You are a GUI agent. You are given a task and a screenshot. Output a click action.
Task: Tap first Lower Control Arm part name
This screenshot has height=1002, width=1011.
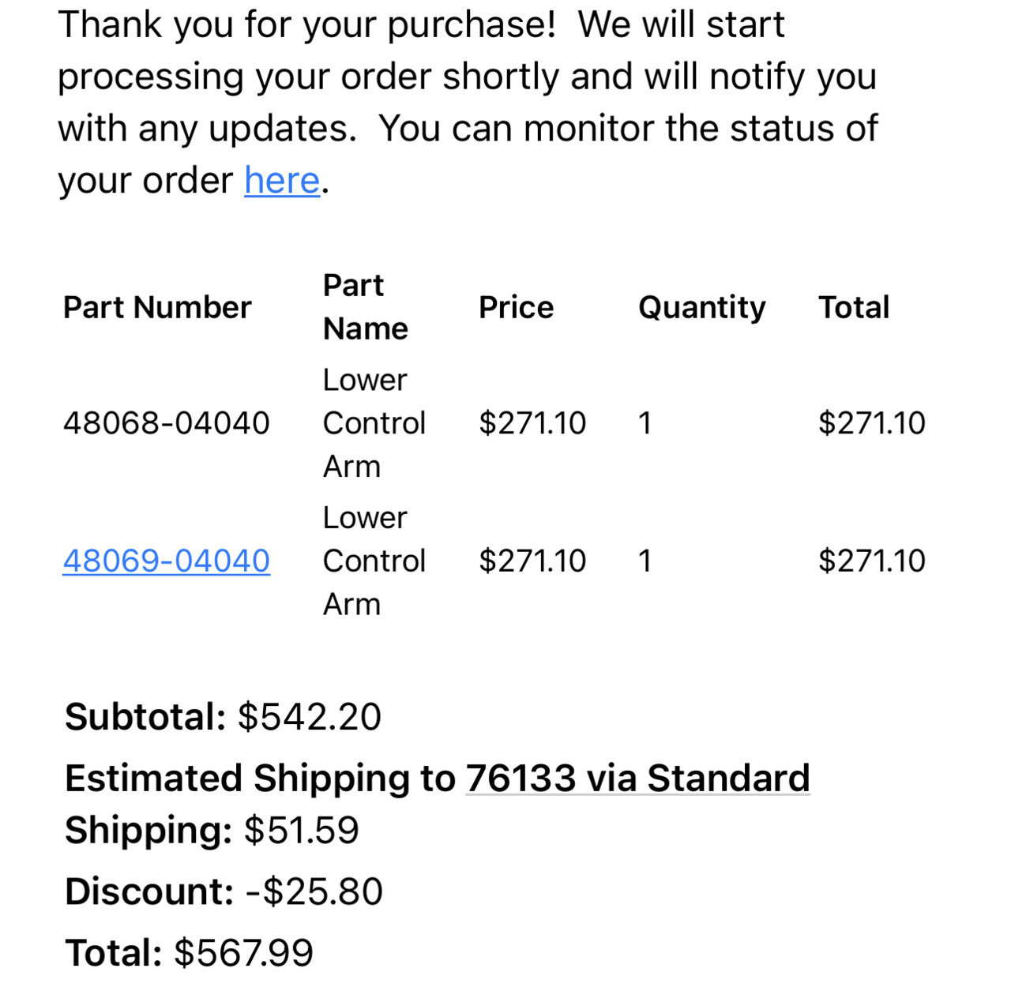coord(374,423)
